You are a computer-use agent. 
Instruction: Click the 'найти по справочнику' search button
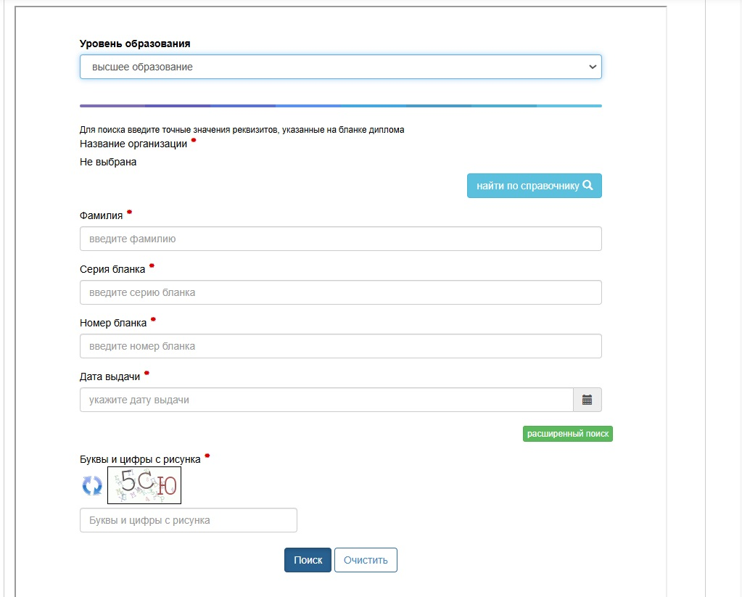pyautogui.click(x=534, y=186)
